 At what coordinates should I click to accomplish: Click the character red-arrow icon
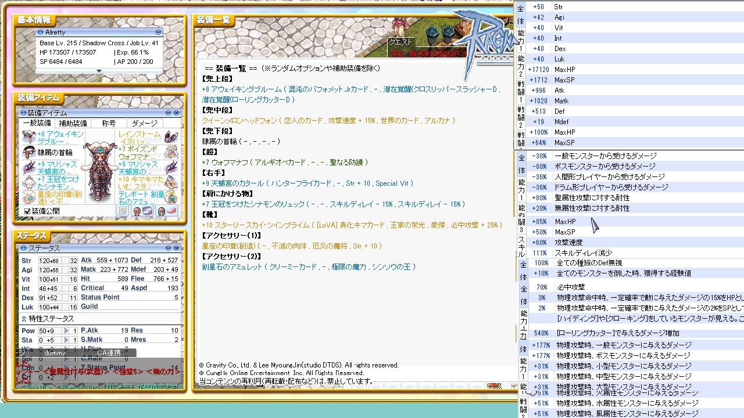pos(167,211)
